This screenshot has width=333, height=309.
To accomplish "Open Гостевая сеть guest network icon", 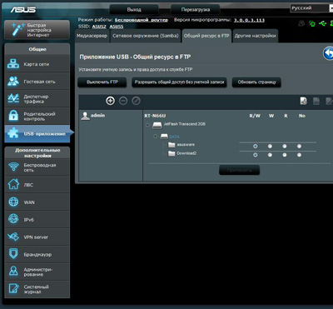I will [13, 82].
